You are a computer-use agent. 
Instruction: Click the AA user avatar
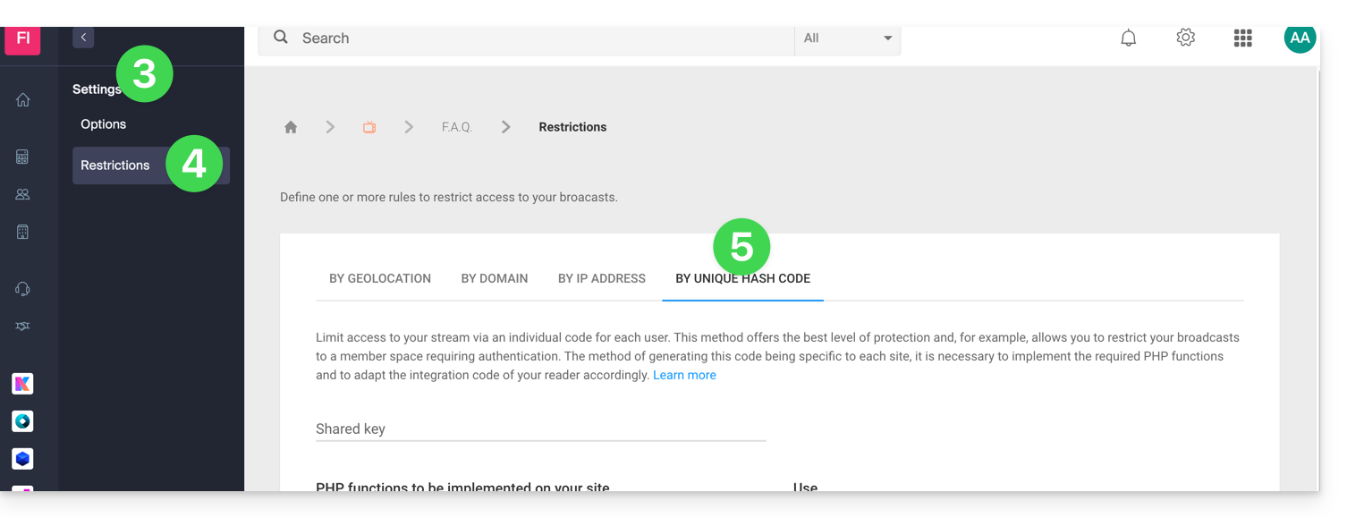pos(1299,38)
